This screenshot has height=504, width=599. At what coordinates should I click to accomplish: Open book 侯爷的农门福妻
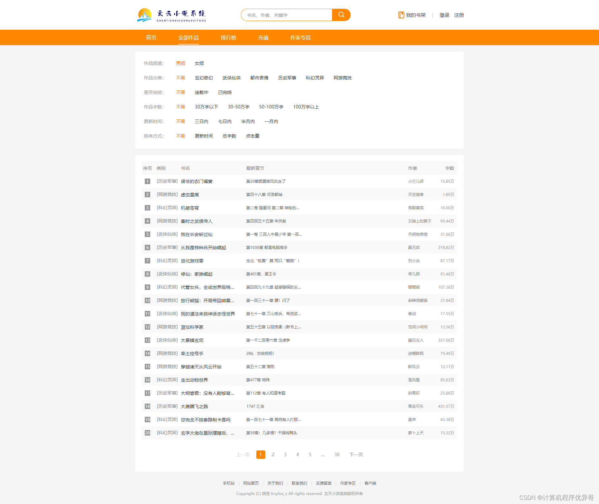pos(197,181)
